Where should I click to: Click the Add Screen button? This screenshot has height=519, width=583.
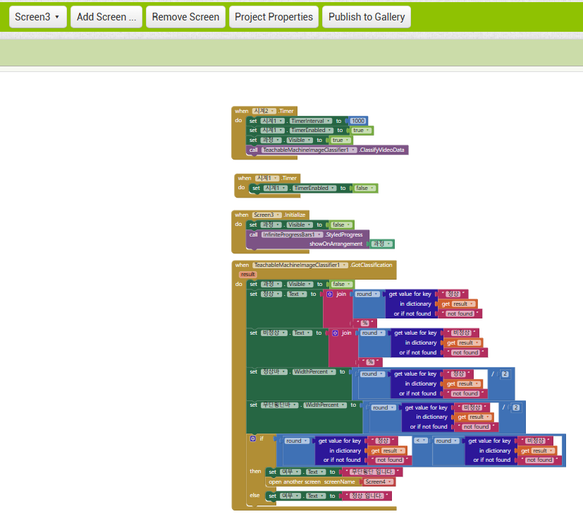[106, 16]
